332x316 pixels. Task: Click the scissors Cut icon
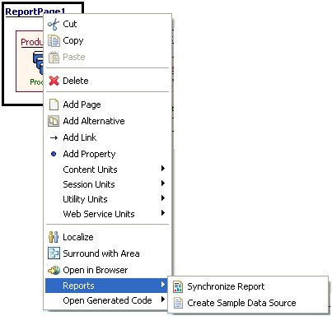pyautogui.click(x=54, y=24)
